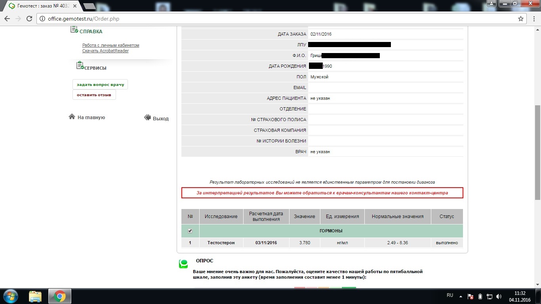541x304 pixels.
Task: Reload the page with the refresh icon
Action: click(29, 19)
